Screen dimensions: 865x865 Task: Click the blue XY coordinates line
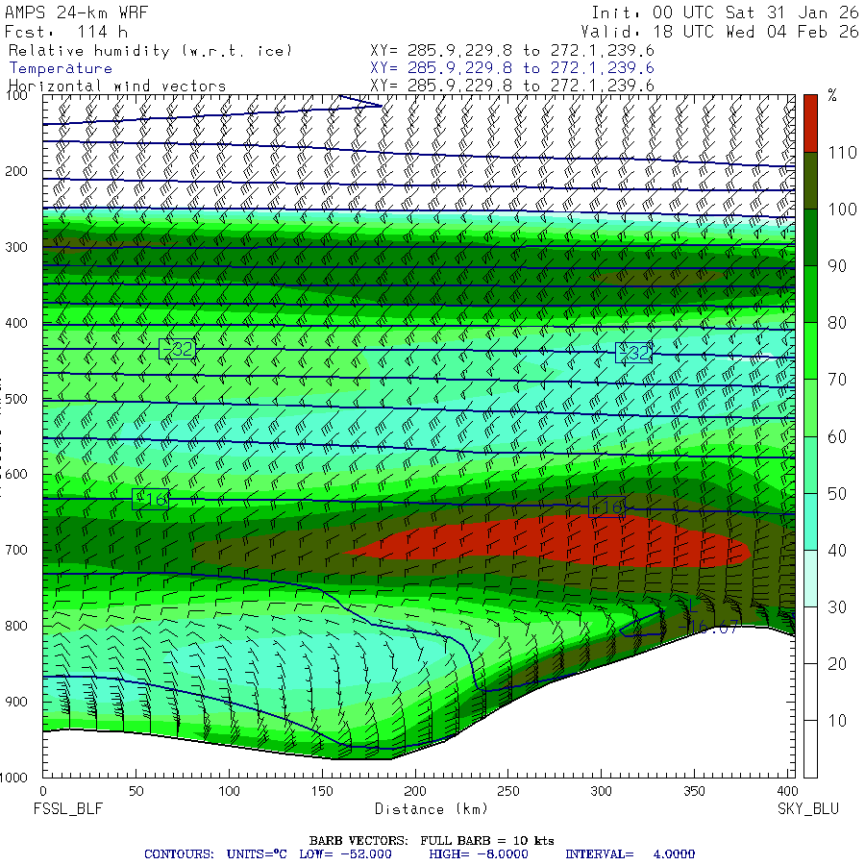pos(512,68)
